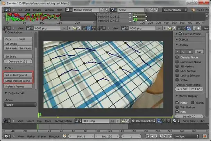Delete the Motion Tracking screen layout
211x141 pixels.
click(x=106, y=10)
